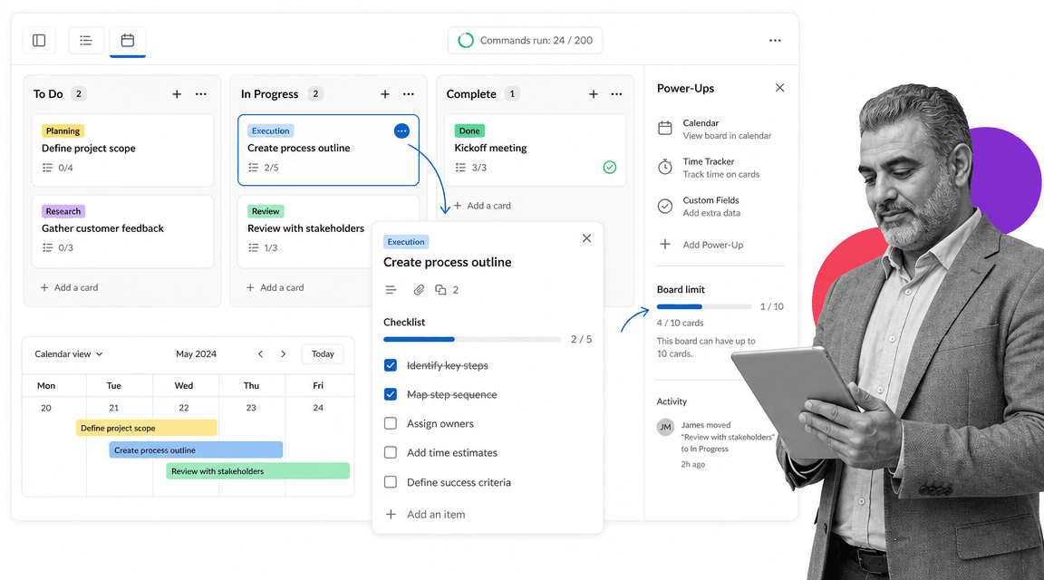Screen dimensions: 1044x580
Task: Click the Research label on card
Action: 63,211
